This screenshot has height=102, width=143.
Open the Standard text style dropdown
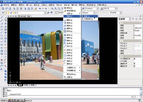point(97,8)
